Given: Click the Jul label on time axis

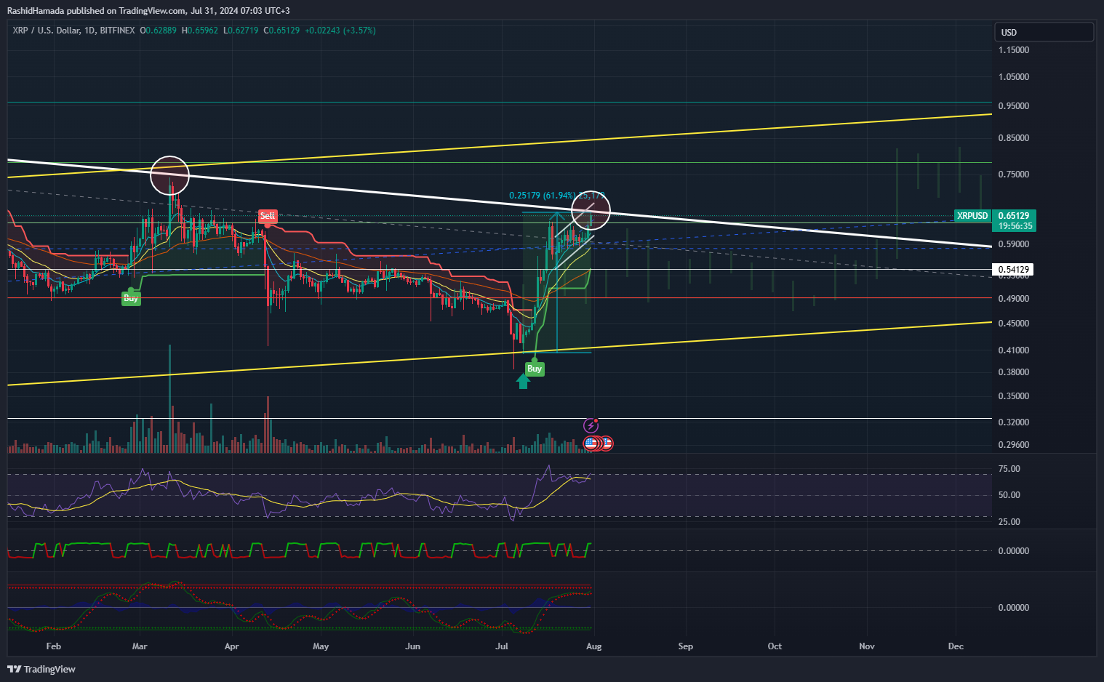Looking at the screenshot, I should tap(502, 646).
